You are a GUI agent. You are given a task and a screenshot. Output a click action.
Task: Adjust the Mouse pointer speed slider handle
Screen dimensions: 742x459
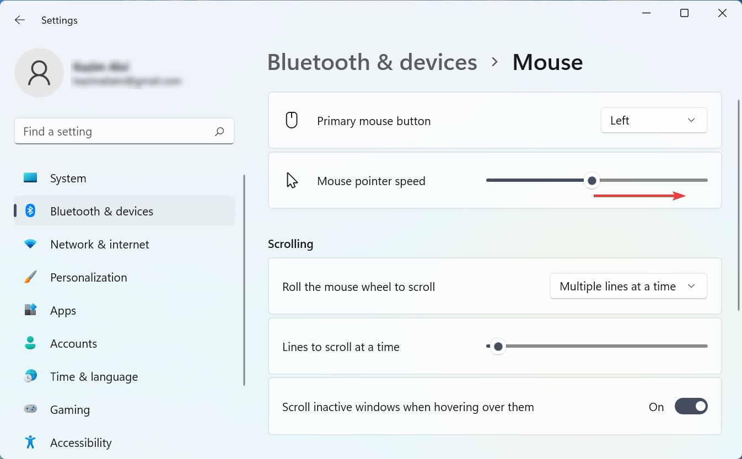(592, 180)
